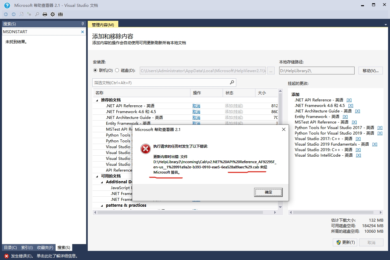Click the 操作 column header
The height and width of the screenshot is (260, 390).
(206, 93)
